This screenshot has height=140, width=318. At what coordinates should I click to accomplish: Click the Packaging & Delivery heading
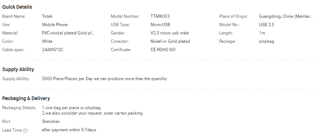[x=26, y=98]
